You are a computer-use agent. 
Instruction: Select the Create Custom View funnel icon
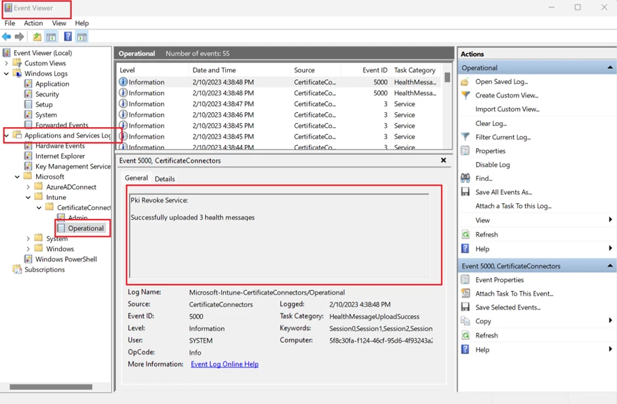465,95
